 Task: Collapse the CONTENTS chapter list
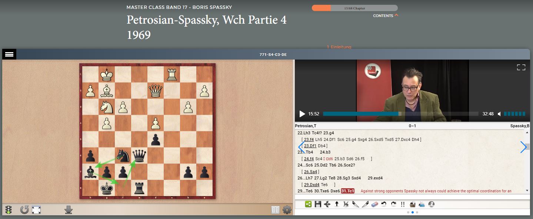[x=386, y=16]
